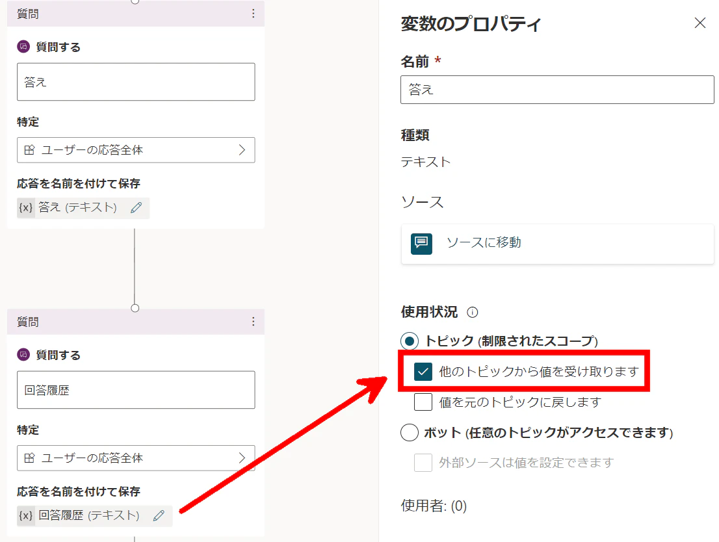The image size is (719, 542).
Task: Expand the second ユーザーの応答全体 chevron
Action: [x=242, y=458]
